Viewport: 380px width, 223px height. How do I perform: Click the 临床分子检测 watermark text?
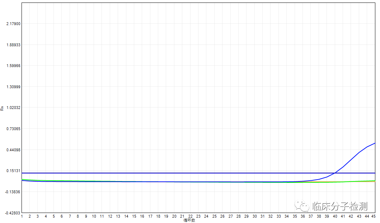[340, 206]
